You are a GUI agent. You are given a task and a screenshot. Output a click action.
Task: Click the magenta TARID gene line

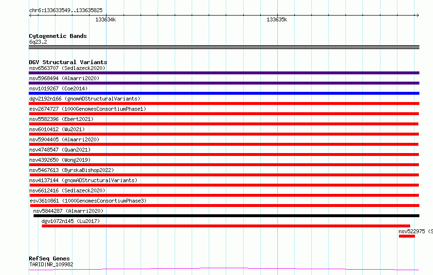tap(224, 269)
